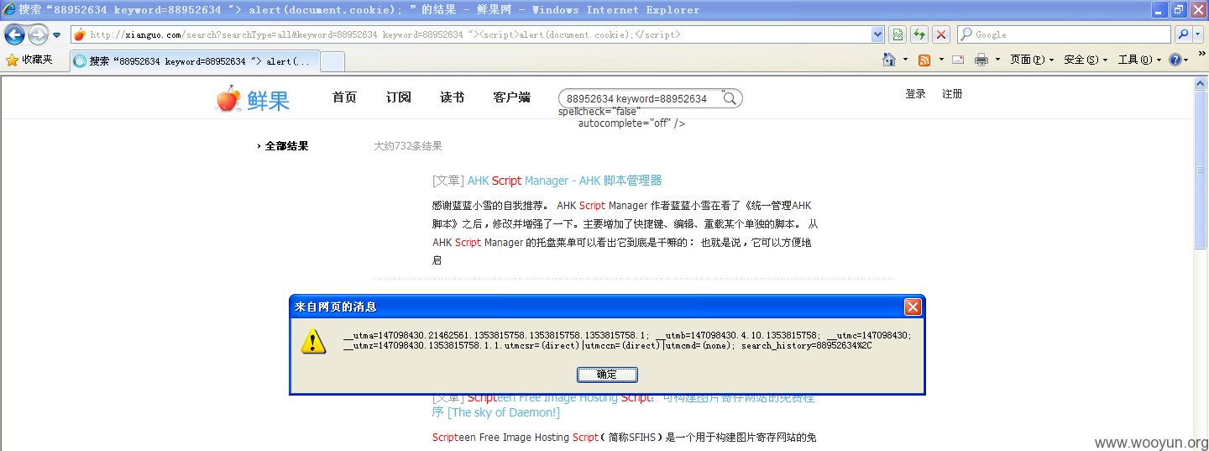Expand the print options dropdown arrow
Viewport: 1209px width, 451px height.
tap(997, 60)
